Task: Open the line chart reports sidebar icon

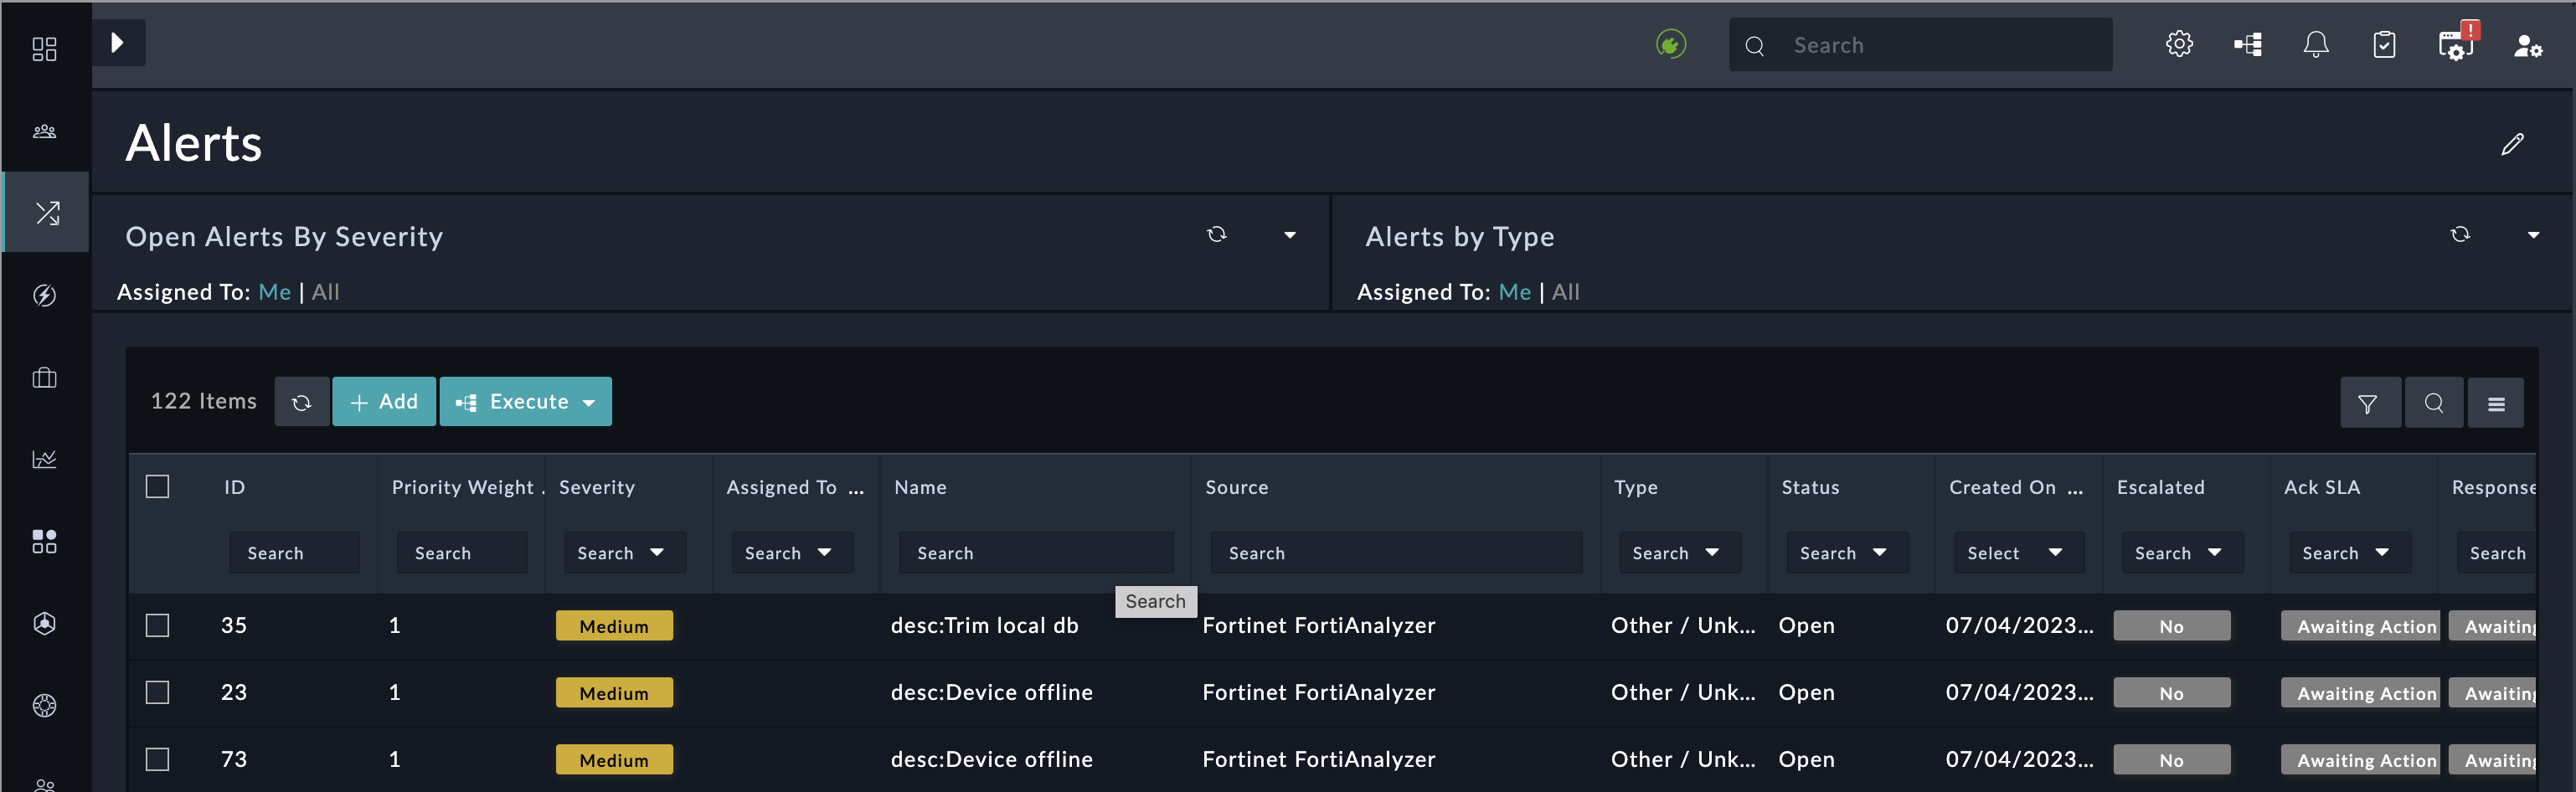Action: (45, 459)
